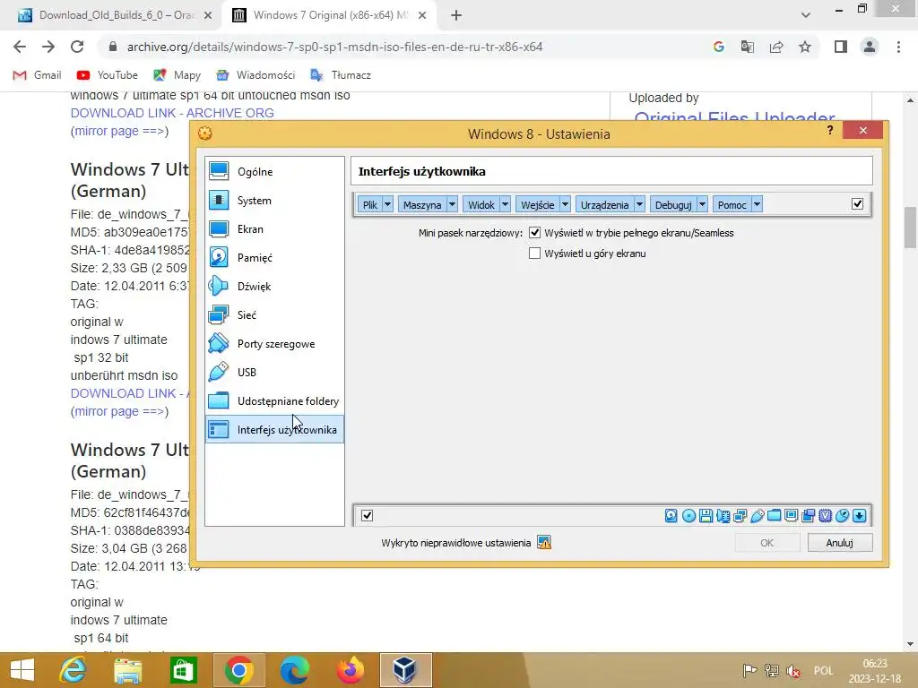This screenshot has height=688, width=918.
Task: Toggle the Maszyna menu item
Action: 422,205
